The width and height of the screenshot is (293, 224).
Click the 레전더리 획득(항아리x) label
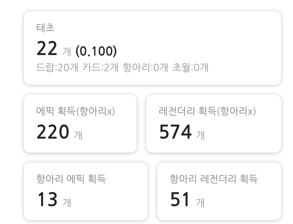207,111
